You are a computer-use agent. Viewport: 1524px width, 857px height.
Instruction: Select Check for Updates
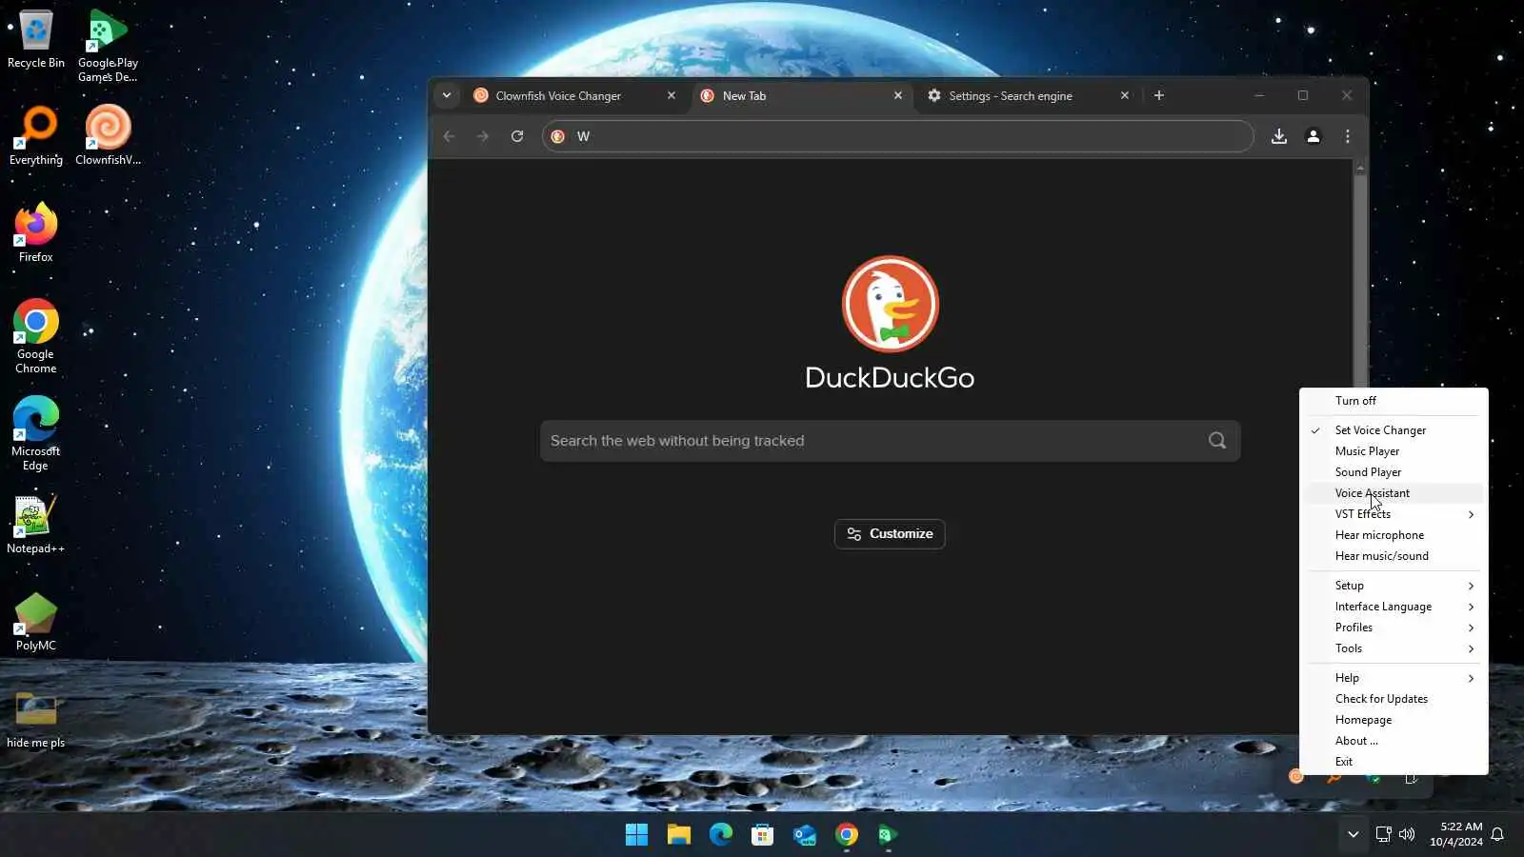1394,699
